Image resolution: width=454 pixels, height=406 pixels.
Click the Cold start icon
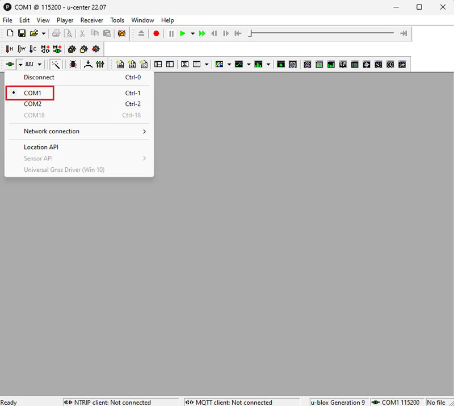[33, 49]
